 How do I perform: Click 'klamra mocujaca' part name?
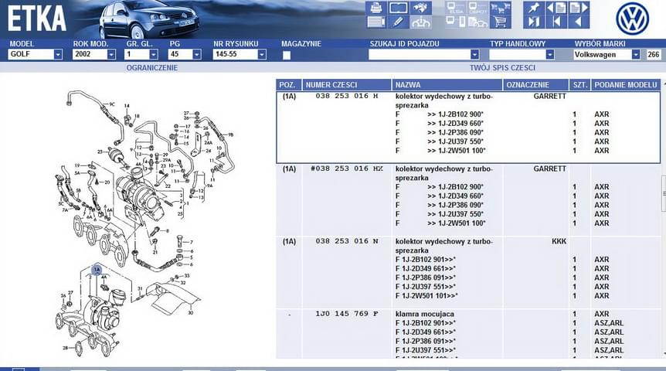click(425, 314)
